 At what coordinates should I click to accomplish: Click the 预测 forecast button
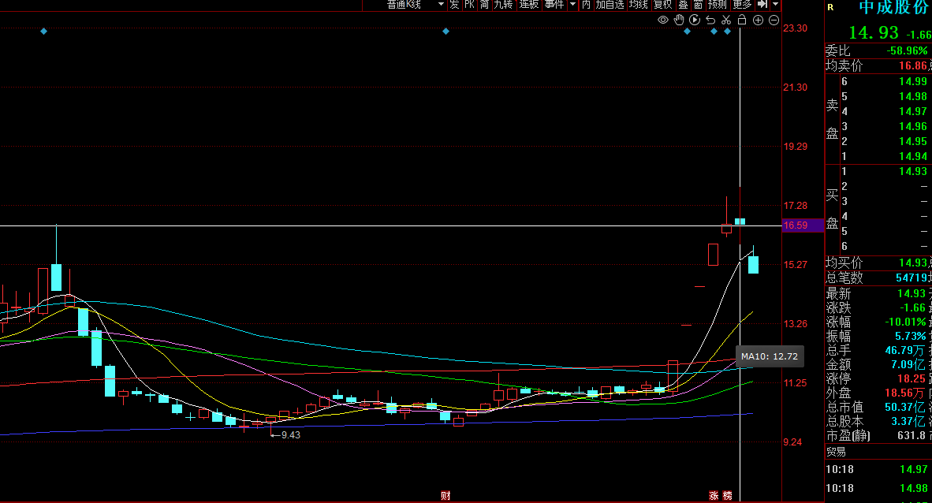718,5
